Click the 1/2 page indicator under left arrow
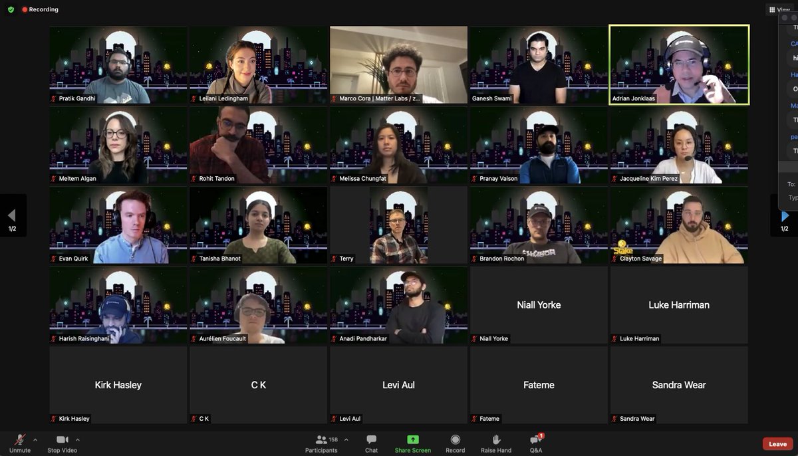 point(12,229)
